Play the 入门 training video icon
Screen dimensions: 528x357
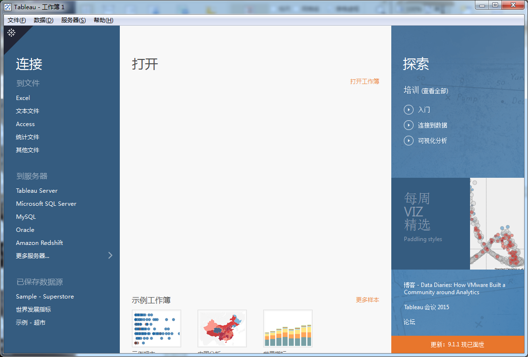409,110
